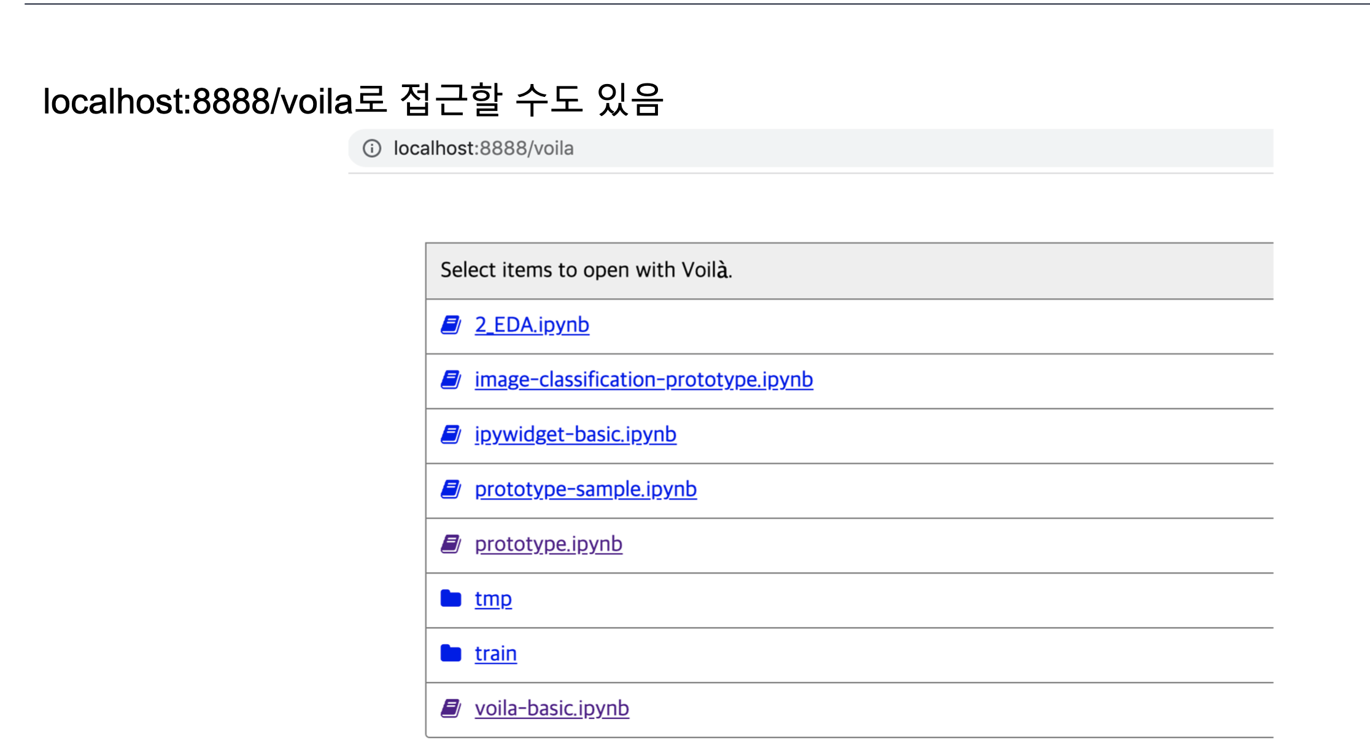Click the Korean slide title text
This screenshot has height=741, width=1370.
(353, 101)
